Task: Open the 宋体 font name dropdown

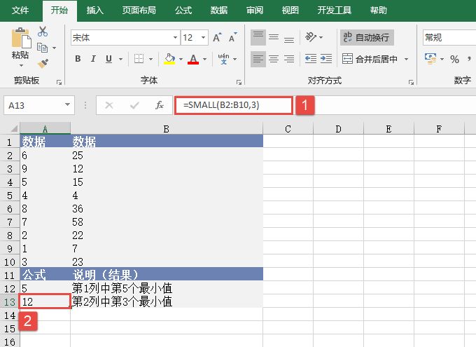Action: [x=125, y=37]
